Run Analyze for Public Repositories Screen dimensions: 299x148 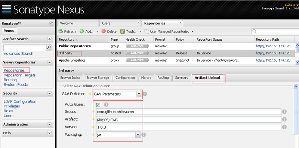(x=137, y=46)
